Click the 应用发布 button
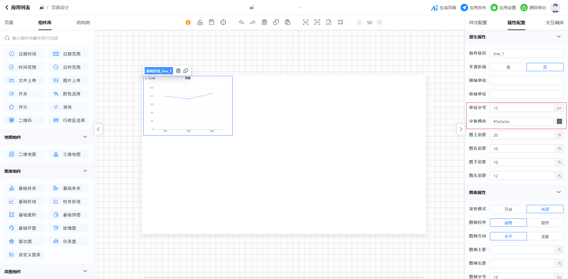568x279 pixels. click(473, 8)
